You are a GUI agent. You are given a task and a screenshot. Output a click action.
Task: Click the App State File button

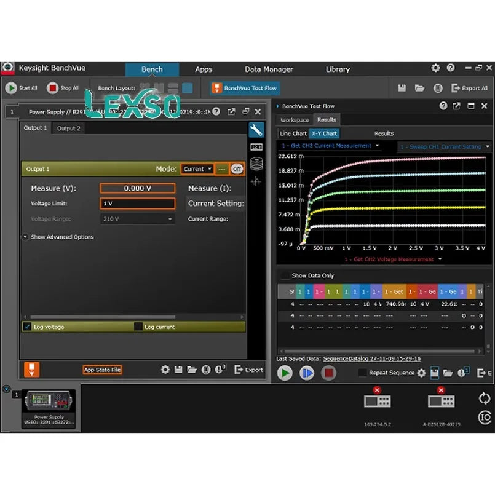tap(102, 370)
